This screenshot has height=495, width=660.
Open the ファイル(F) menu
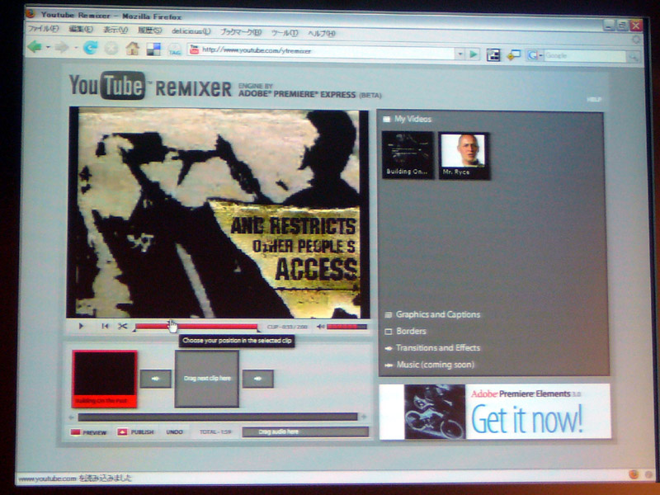pos(43,29)
